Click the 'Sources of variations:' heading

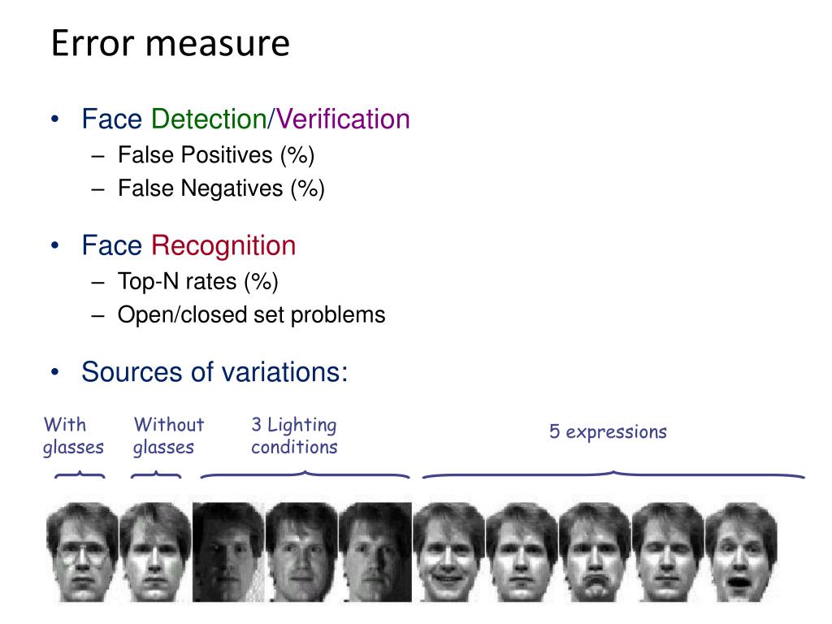[214, 372]
